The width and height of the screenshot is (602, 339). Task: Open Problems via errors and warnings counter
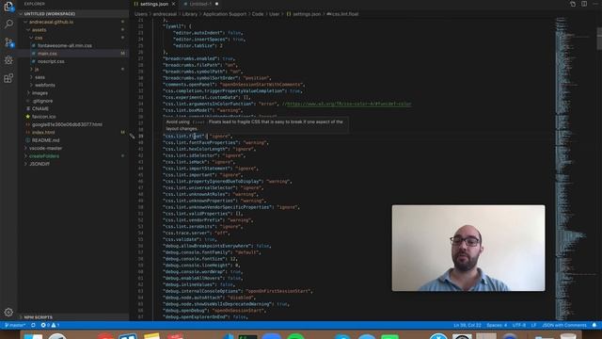[50, 325]
